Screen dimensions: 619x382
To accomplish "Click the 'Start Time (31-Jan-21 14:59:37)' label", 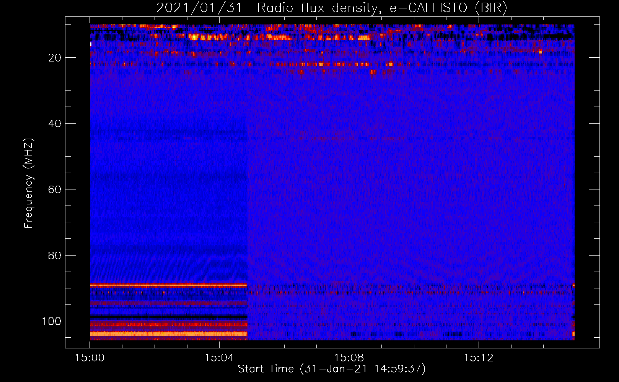I will tap(332, 369).
